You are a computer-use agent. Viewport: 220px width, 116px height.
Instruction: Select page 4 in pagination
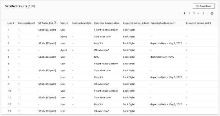199,13
